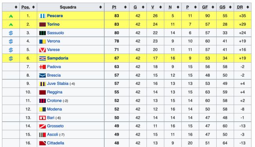Open the Juve Stabia team link

(58, 84)
